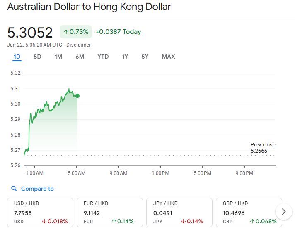
Task: Open the 1Y chart view
Action: [125, 57]
